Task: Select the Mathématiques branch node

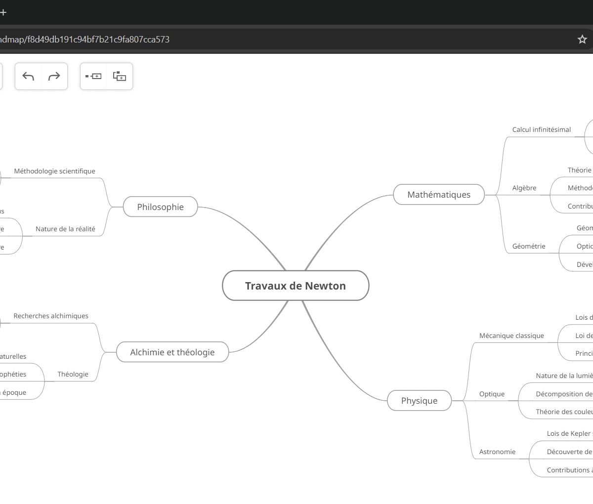Action: (x=438, y=195)
